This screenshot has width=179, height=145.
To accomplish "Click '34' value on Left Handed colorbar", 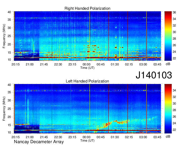I will pyautogui.click(x=174, y=90).
